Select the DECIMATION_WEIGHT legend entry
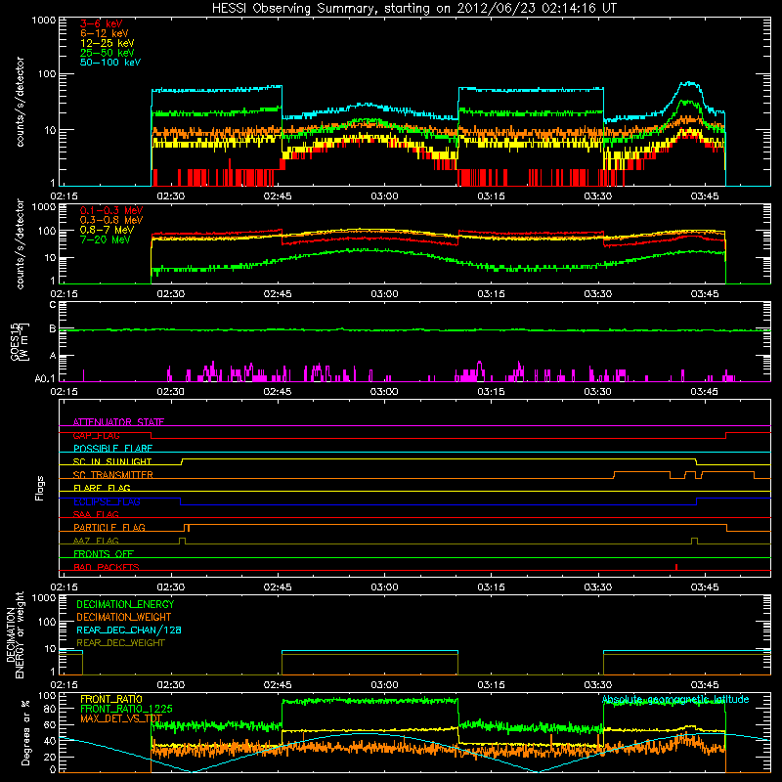 (124, 617)
